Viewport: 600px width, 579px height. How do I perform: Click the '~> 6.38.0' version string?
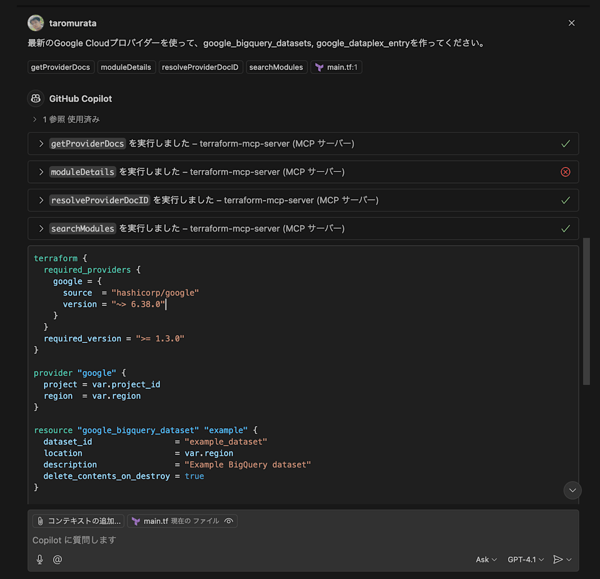click(138, 304)
